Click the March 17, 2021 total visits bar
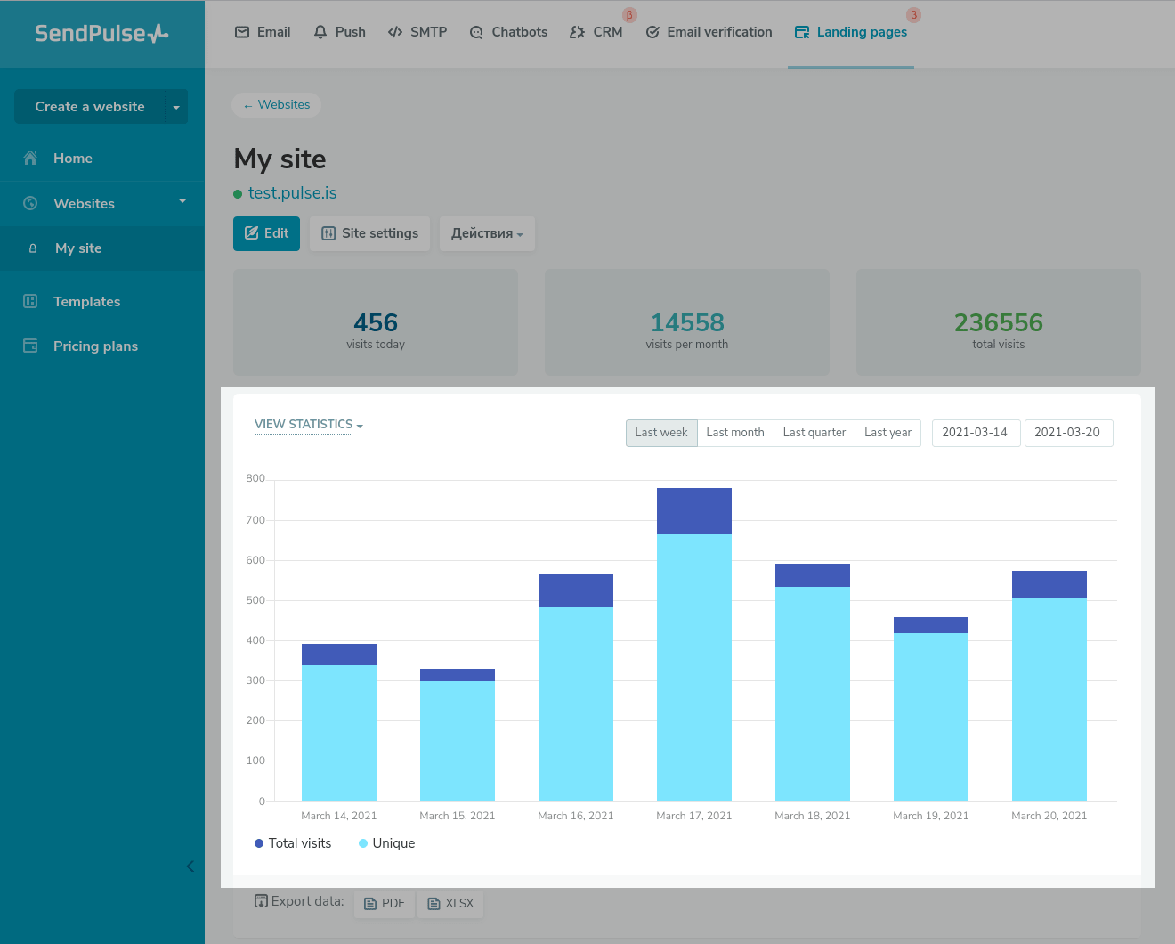1175x944 pixels. pos(693,511)
